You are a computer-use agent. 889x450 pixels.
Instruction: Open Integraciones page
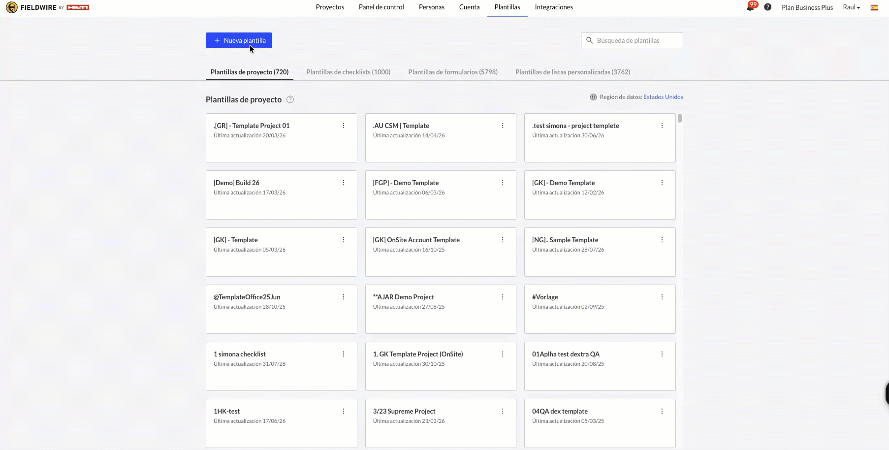tap(554, 7)
